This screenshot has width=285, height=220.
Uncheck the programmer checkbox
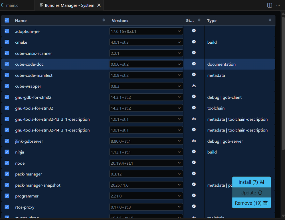[7, 196]
